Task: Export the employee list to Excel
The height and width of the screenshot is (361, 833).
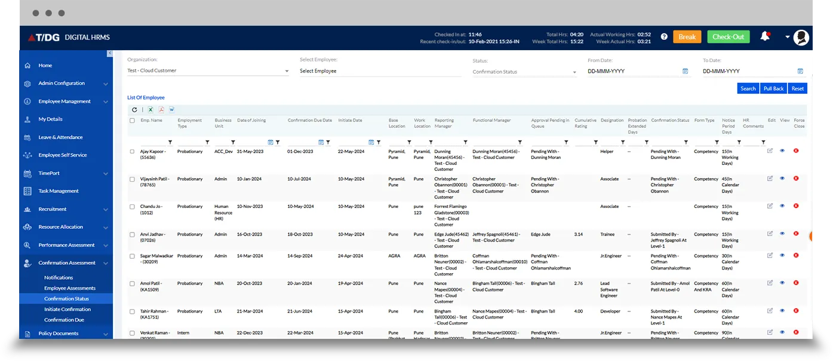Action: 151,109
